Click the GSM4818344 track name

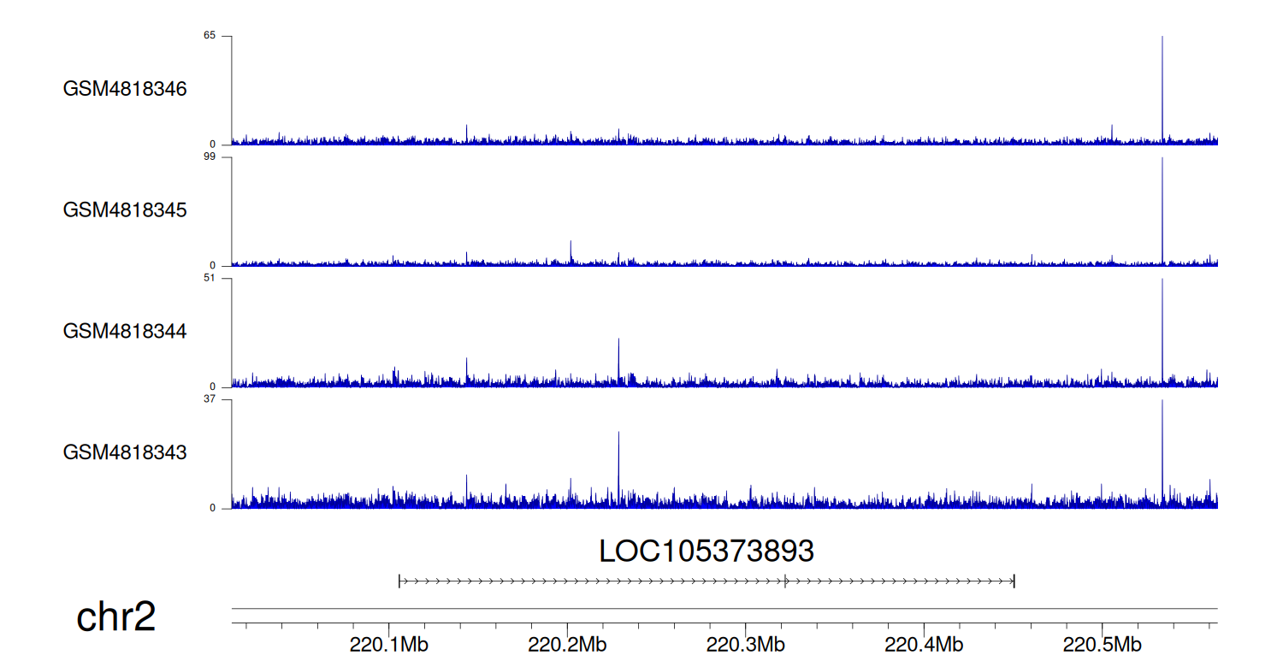125,331
